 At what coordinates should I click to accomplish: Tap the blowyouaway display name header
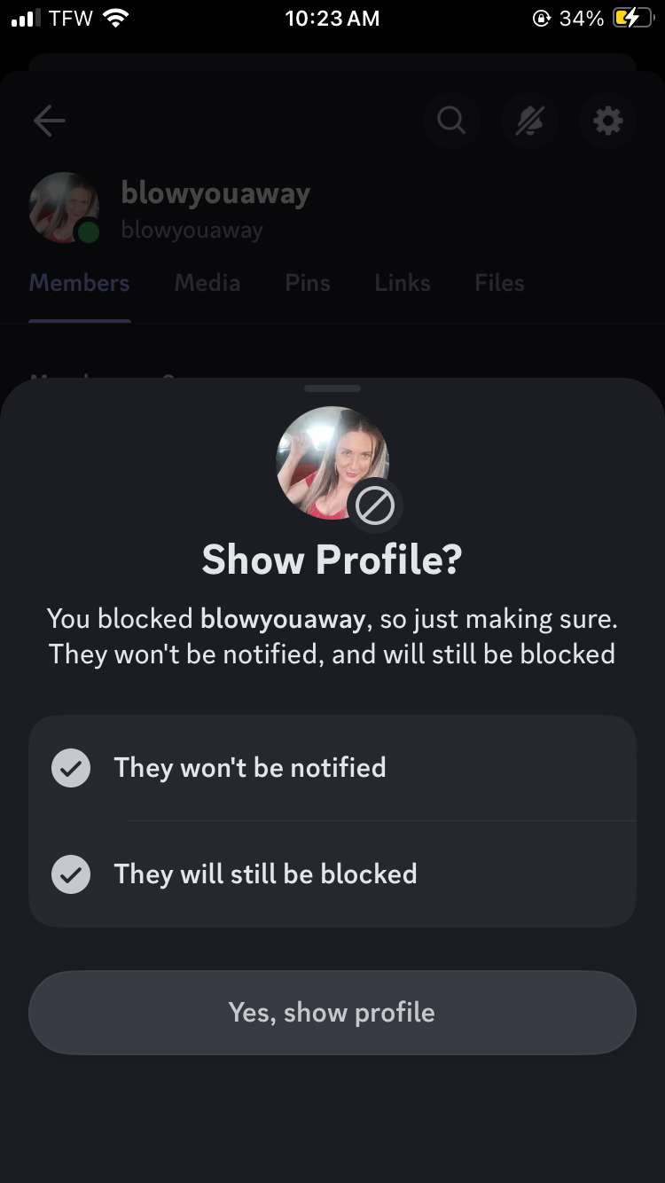click(x=215, y=193)
